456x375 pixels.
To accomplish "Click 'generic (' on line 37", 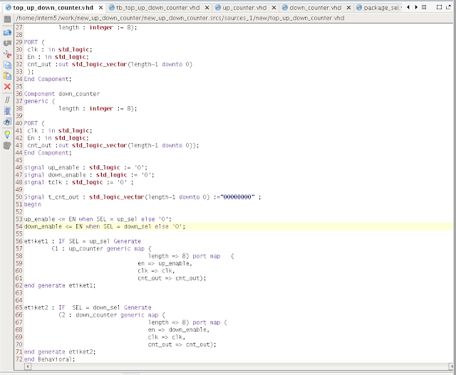I will [39, 101].
